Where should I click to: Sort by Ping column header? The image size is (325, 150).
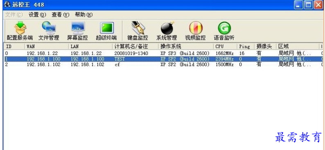coord(246,46)
